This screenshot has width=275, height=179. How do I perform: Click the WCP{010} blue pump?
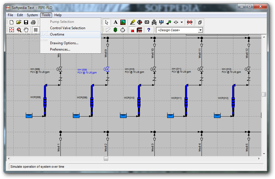tap(139, 100)
